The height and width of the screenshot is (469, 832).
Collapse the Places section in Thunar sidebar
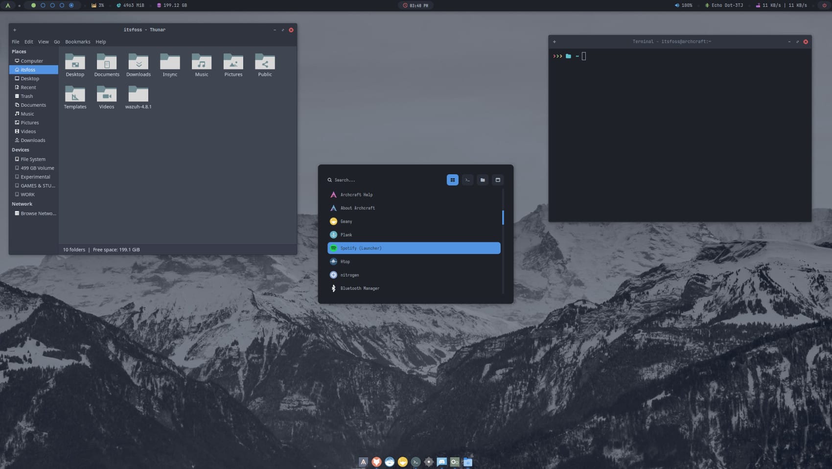point(19,51)
